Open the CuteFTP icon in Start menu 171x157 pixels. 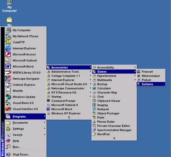pos(8,42)
